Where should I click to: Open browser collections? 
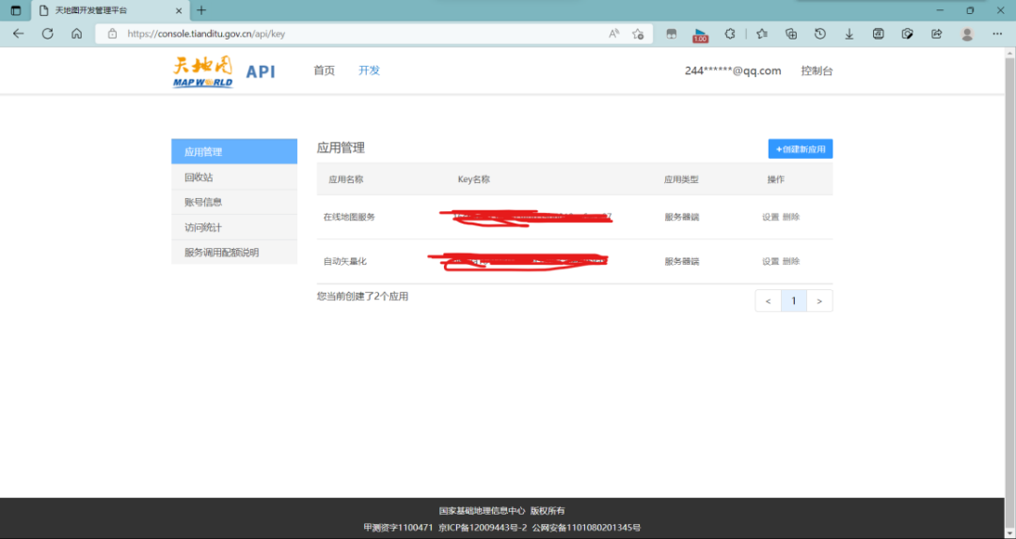pyautogui.click(x=791, y=34)
